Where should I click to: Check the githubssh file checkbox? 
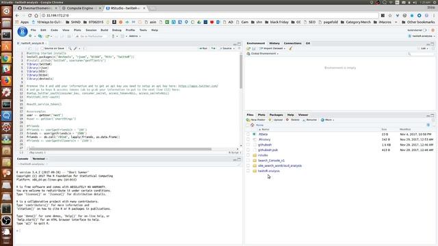tap(248, 145)
